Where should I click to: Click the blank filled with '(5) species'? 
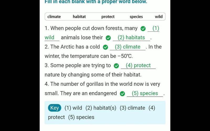145,94
